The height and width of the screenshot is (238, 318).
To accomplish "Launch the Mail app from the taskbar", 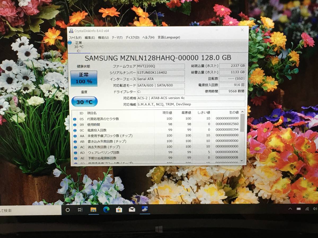I will pos(131,209).
